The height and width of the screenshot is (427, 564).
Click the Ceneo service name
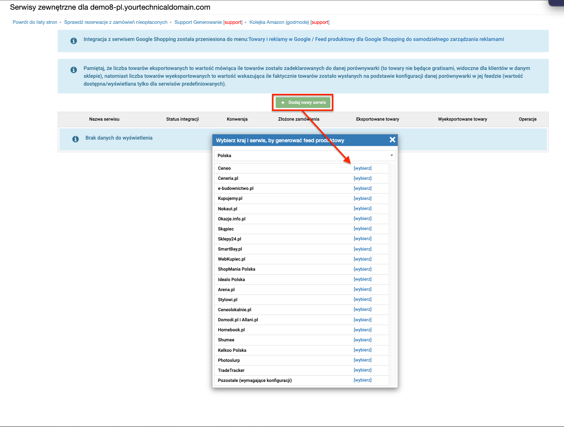[224, 168]
